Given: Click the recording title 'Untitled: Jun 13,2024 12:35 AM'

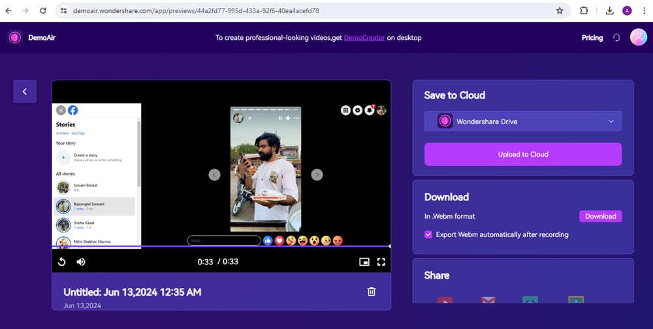Looking at the screenshot, I should coord(133,292).
